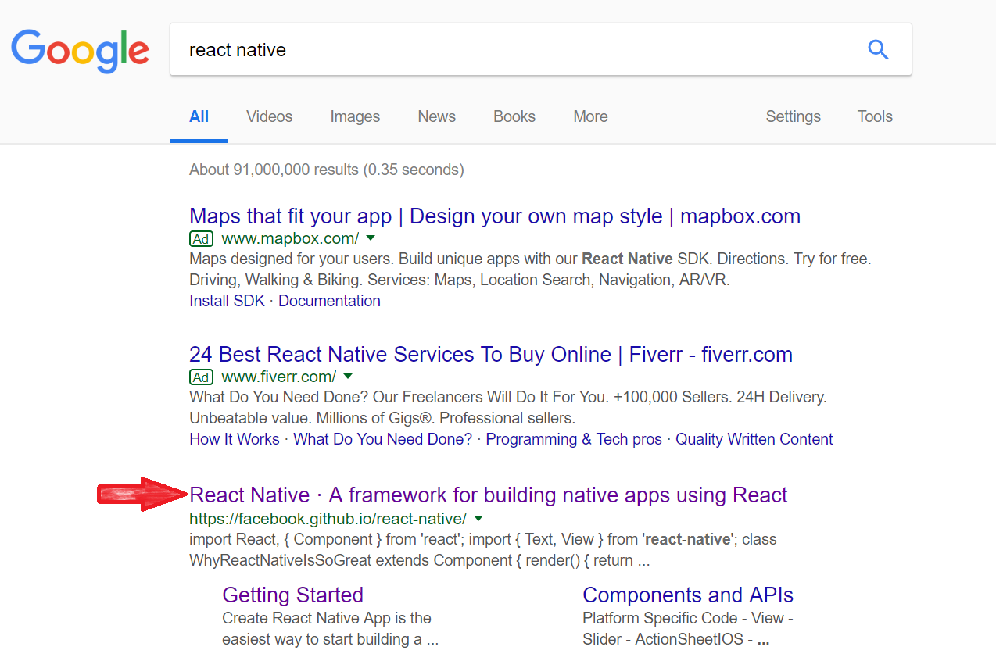The image size is (996, 661).
Task: Click the Google logo
Action: [x=79, y=50]
